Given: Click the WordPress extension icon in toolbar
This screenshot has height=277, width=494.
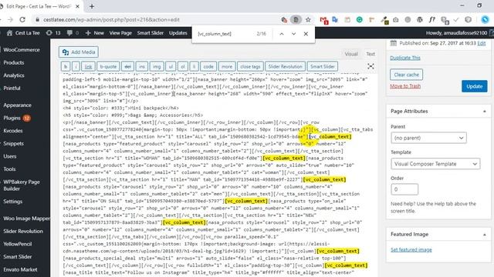Looking at the screenshot, I should [x=419, y=19].
